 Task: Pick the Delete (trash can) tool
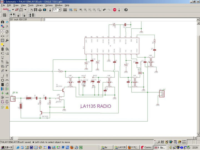click(2, 49)
